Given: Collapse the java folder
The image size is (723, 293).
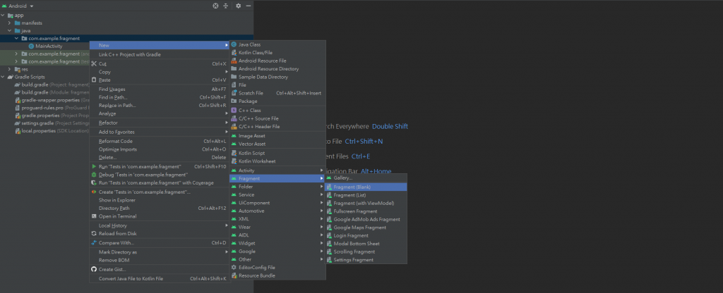Looking at the screenshot, I should 10,31.
